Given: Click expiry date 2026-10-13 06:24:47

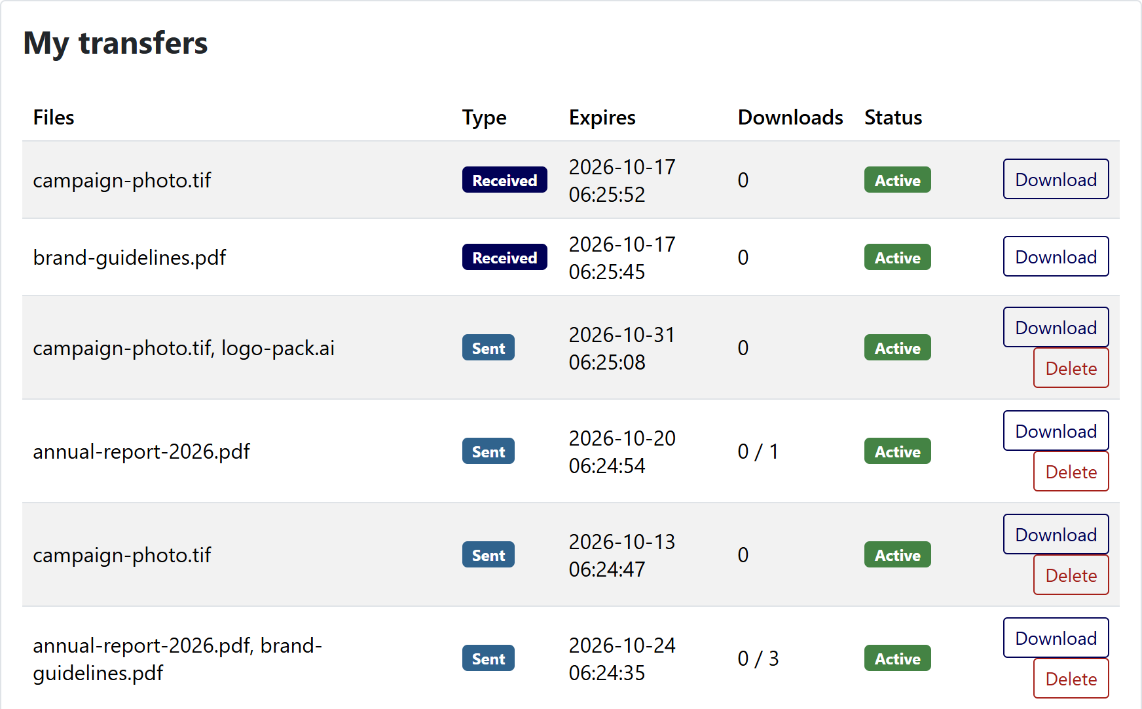Looking at the screenshot, I should click(622, 555).
